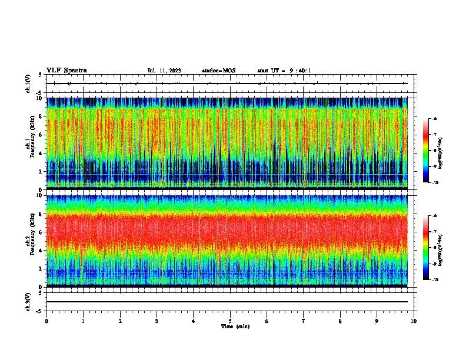Click the '-7' tick on ch.2 colorbar
The image size is (466, 360).
[434, 232]
